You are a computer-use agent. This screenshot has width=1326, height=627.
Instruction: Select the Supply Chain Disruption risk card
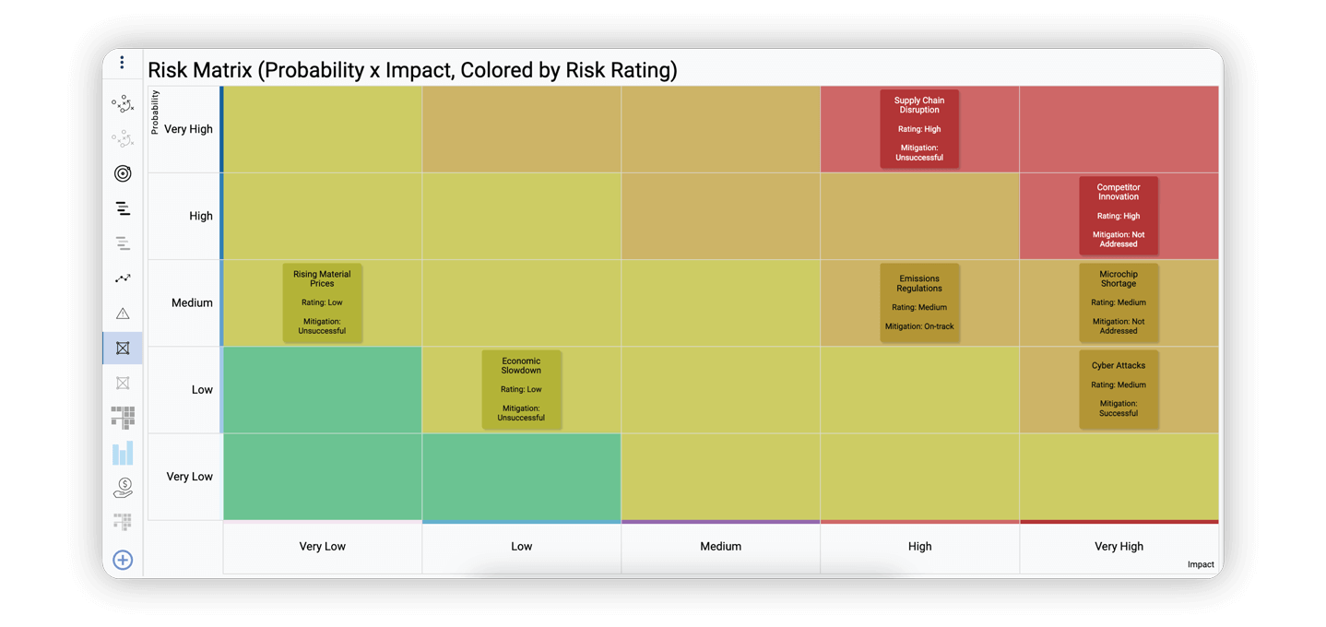point(918,128)
